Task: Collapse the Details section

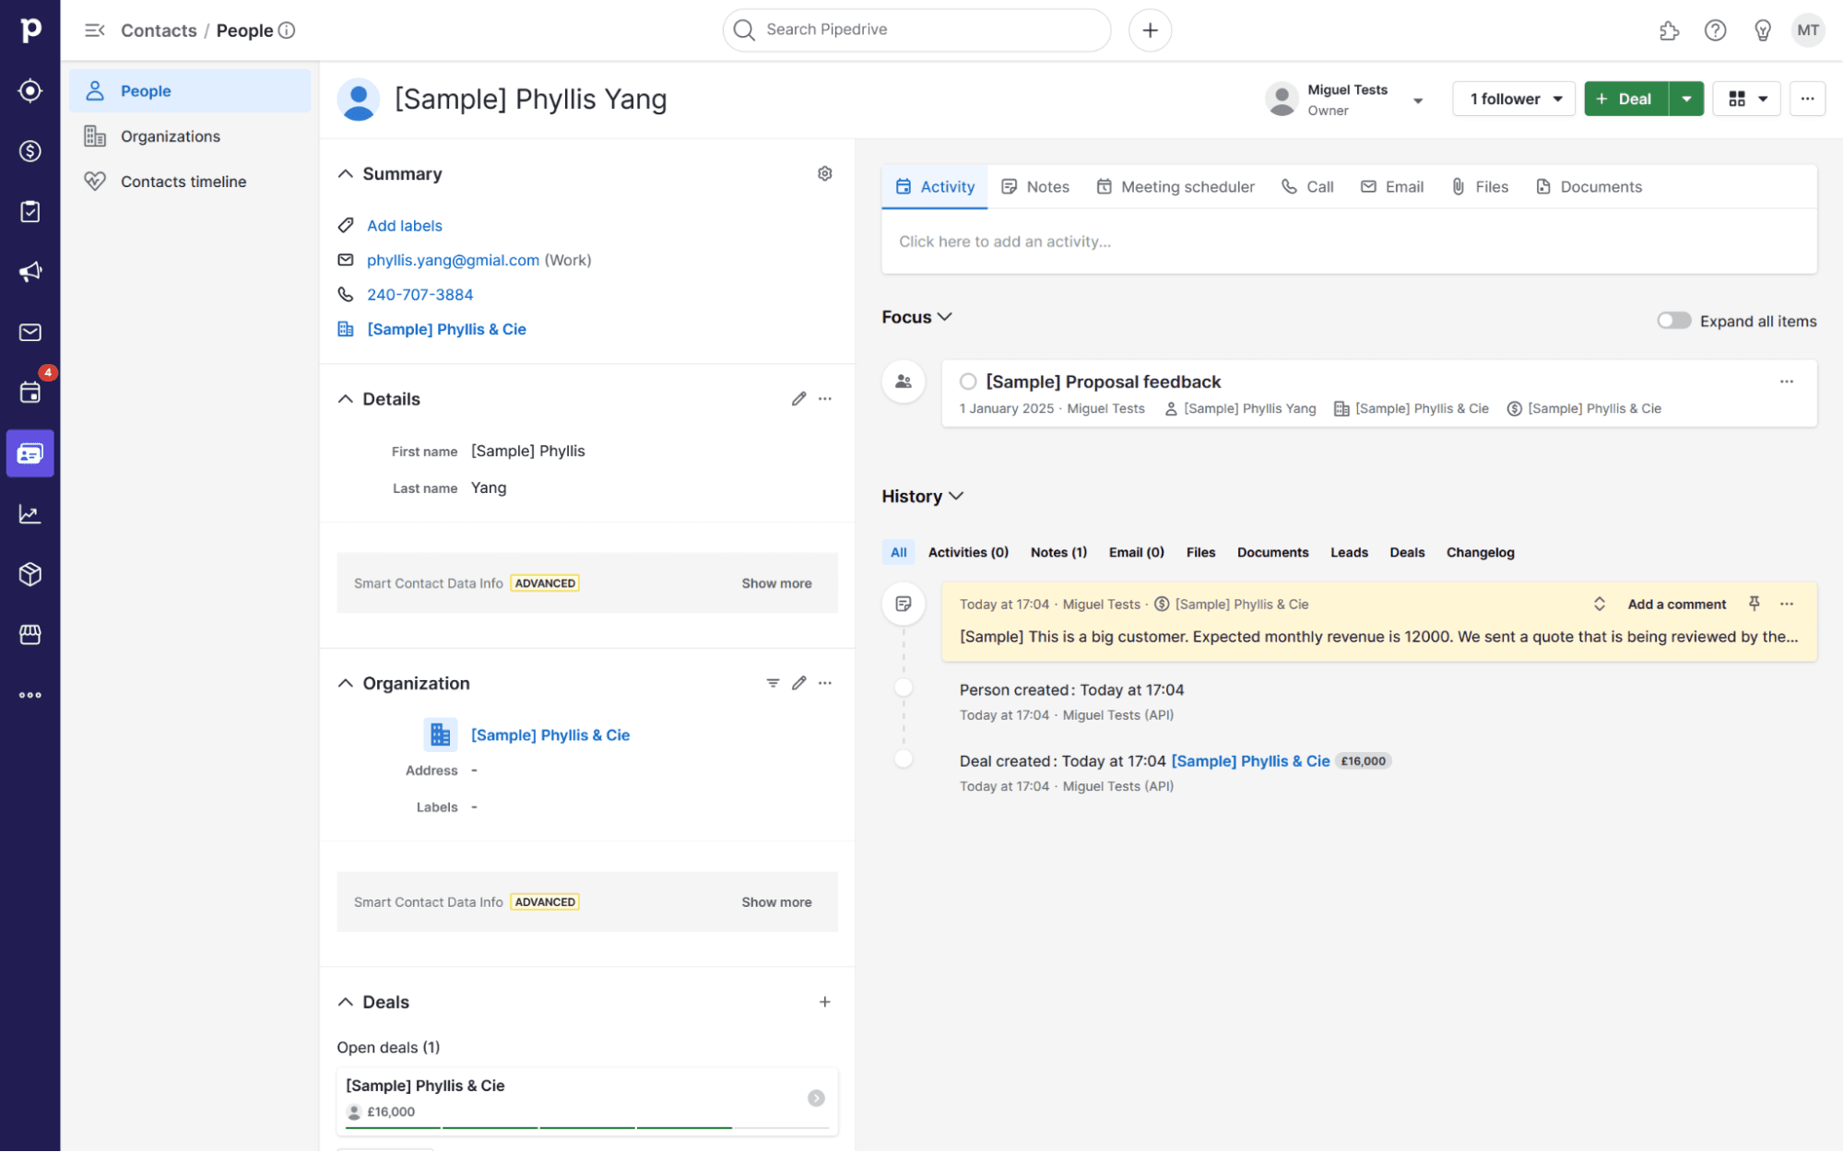Action: pyautogui.click(x=345, y=399)
